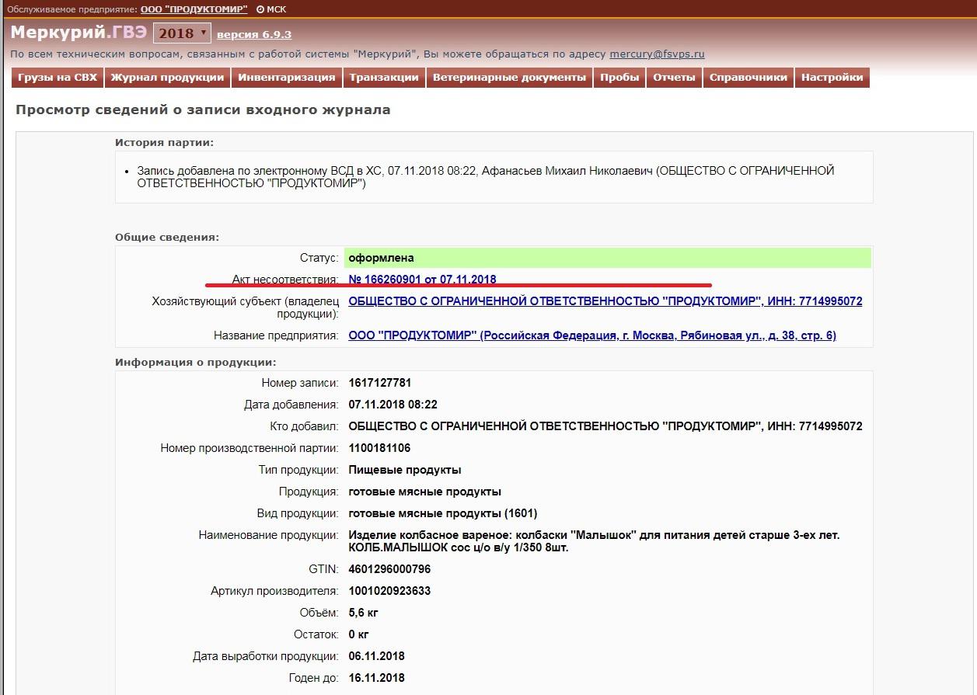Click the status value "оформлена"

382,258
